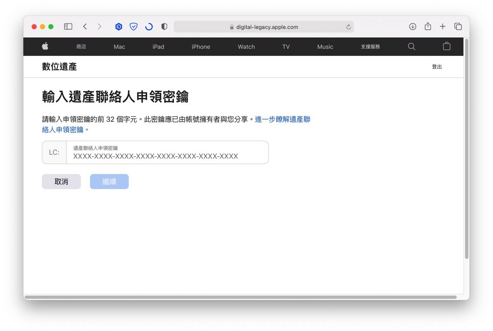Reload the page via address bar icon
This screenshot has height=331, width=493.
click(348, 27)
